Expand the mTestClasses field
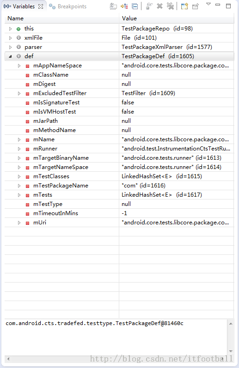This screenshot has height=368, width=239. click(19, 176)
